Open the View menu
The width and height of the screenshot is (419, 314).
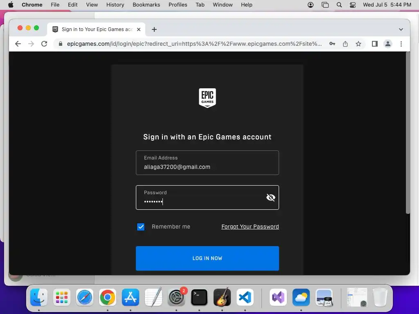[92, 5]
